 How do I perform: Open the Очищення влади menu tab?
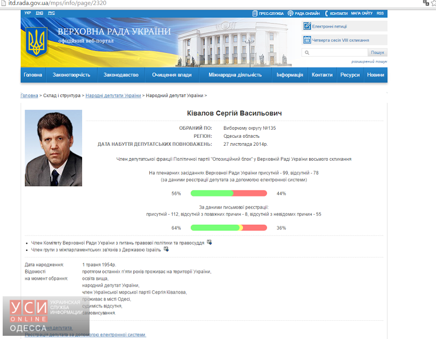pos(172,75)
